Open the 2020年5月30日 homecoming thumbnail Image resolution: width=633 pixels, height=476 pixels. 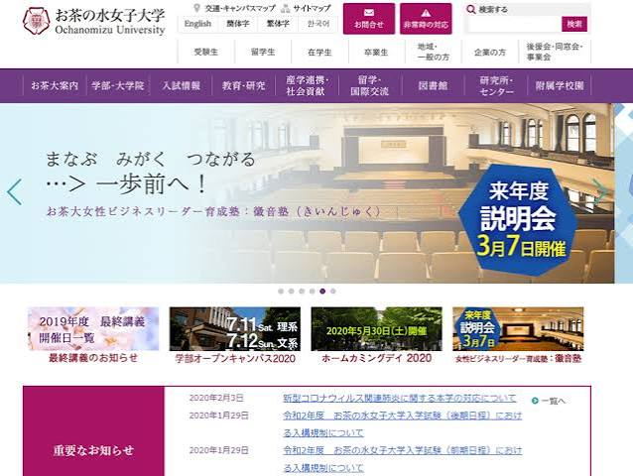(377, 329)
